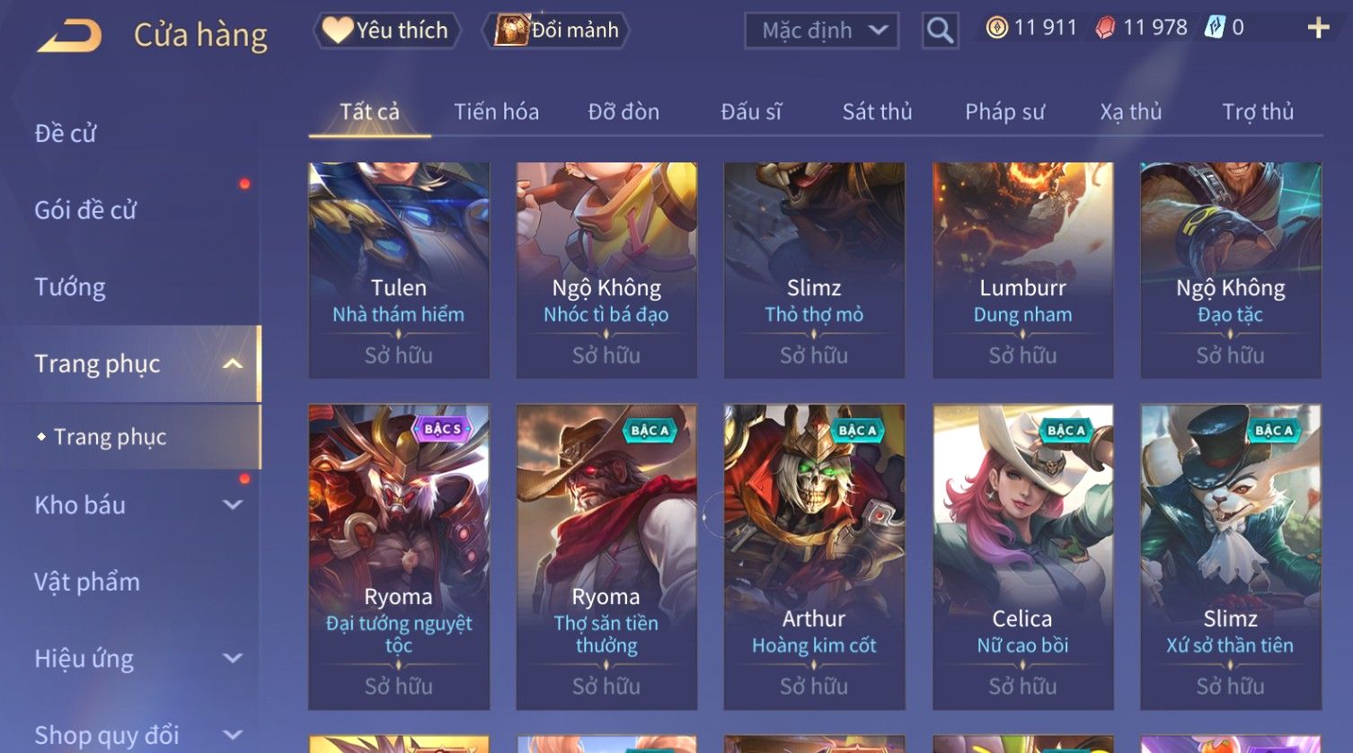Click the plus icon to add currency
Screen dimensions: 1353x753
pos(1318,29)
